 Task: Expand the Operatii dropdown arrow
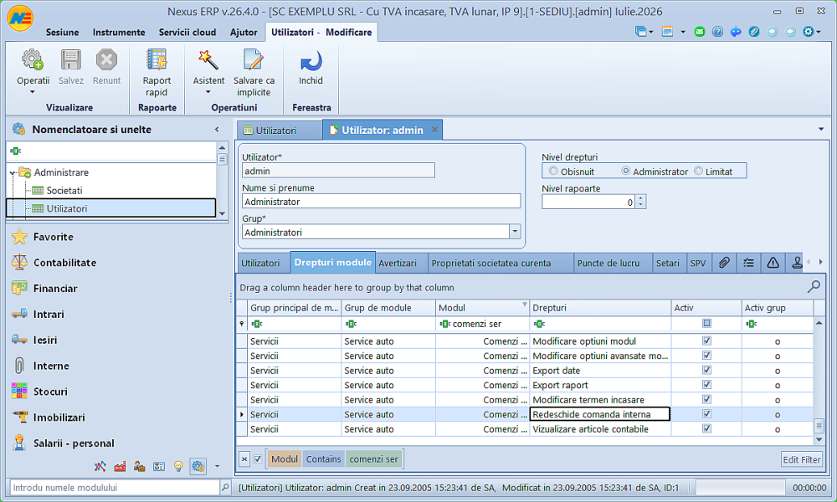click(x=33, y=92)
